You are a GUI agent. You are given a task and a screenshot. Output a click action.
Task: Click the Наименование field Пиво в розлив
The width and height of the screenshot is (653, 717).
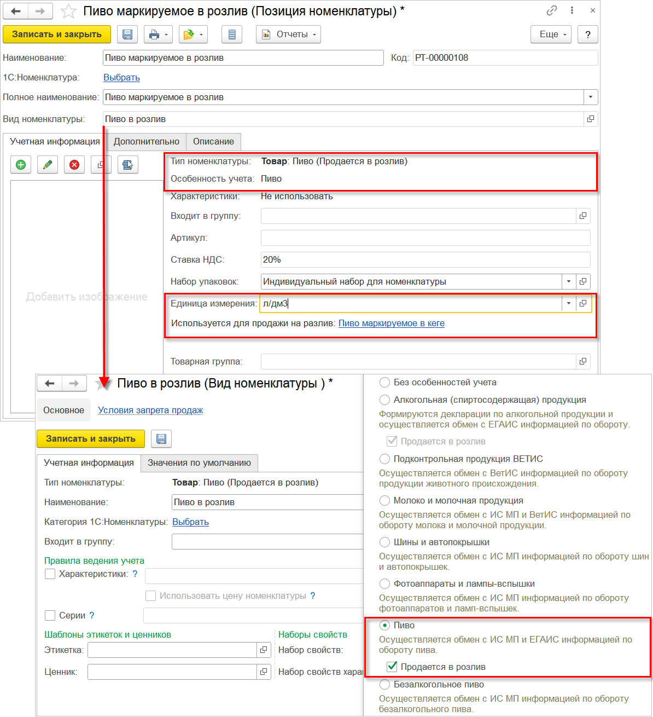[267, 502]
